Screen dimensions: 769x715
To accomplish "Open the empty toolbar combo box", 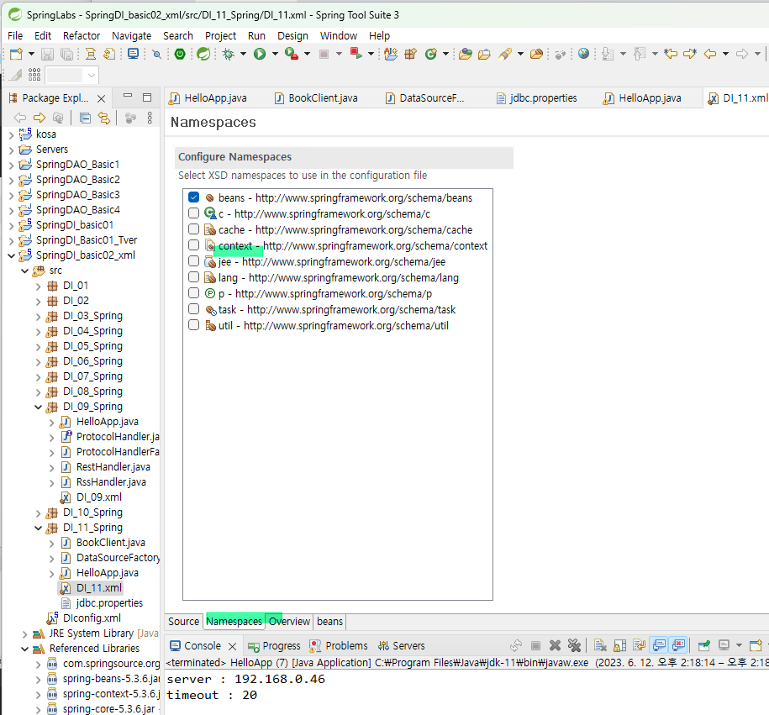I will point(72,75).
